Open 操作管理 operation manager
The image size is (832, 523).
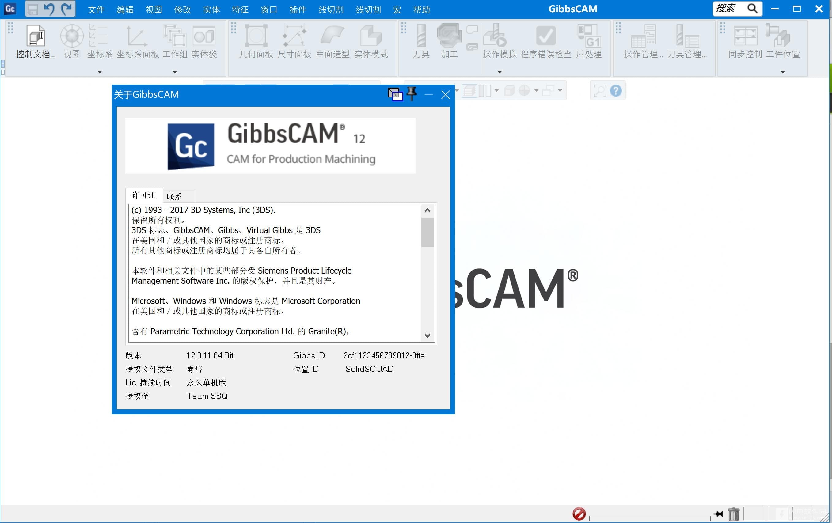coord(643,41)
